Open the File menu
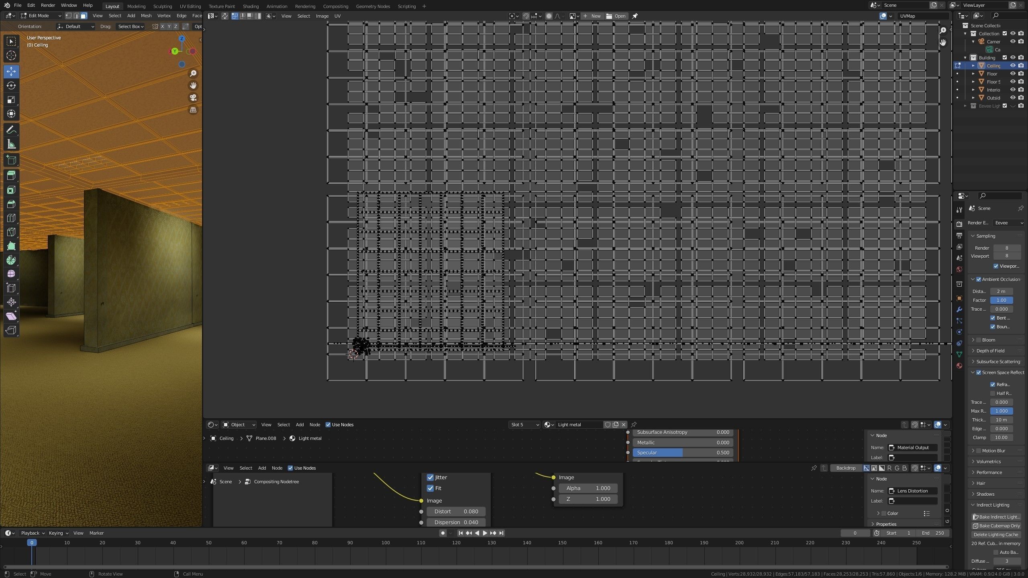Image resolution: width=1028 pixels, height=578 pixels. 18,6
